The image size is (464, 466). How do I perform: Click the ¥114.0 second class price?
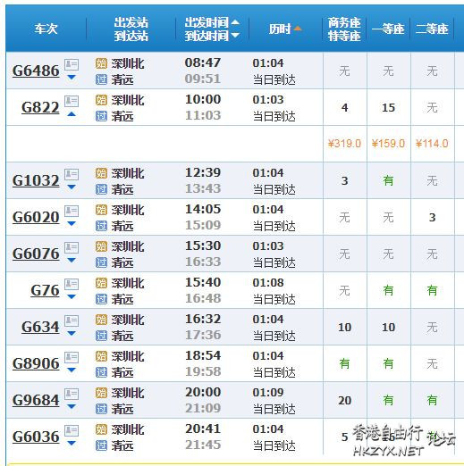click(432, 144)
